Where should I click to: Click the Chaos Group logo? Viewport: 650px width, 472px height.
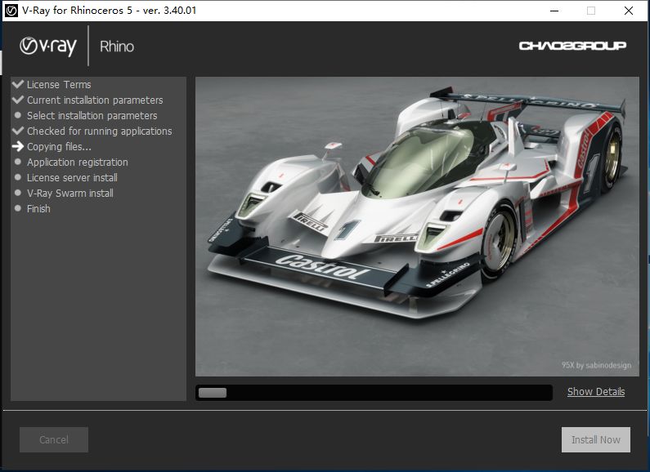(572, 46)
